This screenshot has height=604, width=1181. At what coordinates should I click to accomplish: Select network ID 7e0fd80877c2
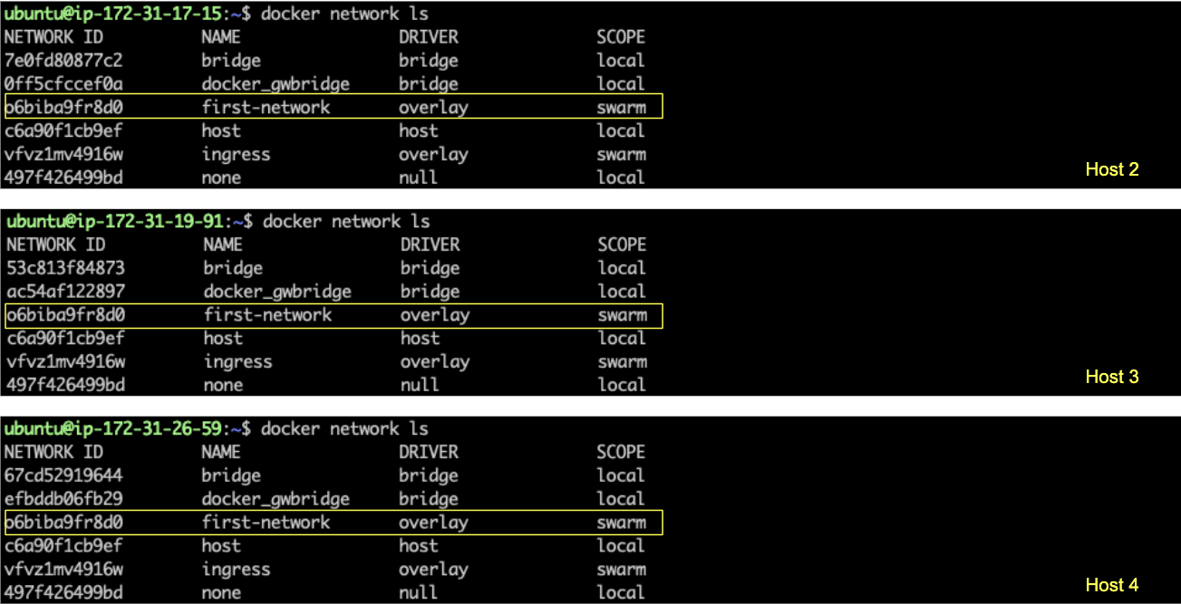[x=63, y=61]
